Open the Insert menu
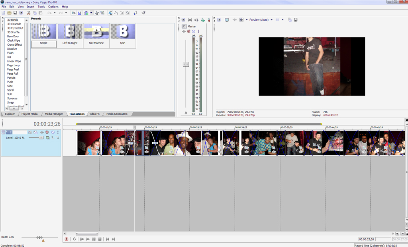The width and height of the screenshot is (408, 247). (x=30, y=6)
